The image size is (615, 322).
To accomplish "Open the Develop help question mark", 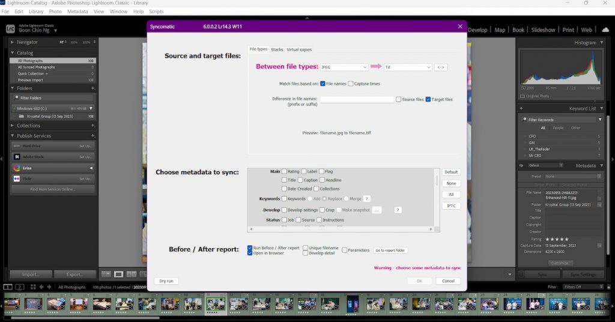I will click(x=398, y=210).
